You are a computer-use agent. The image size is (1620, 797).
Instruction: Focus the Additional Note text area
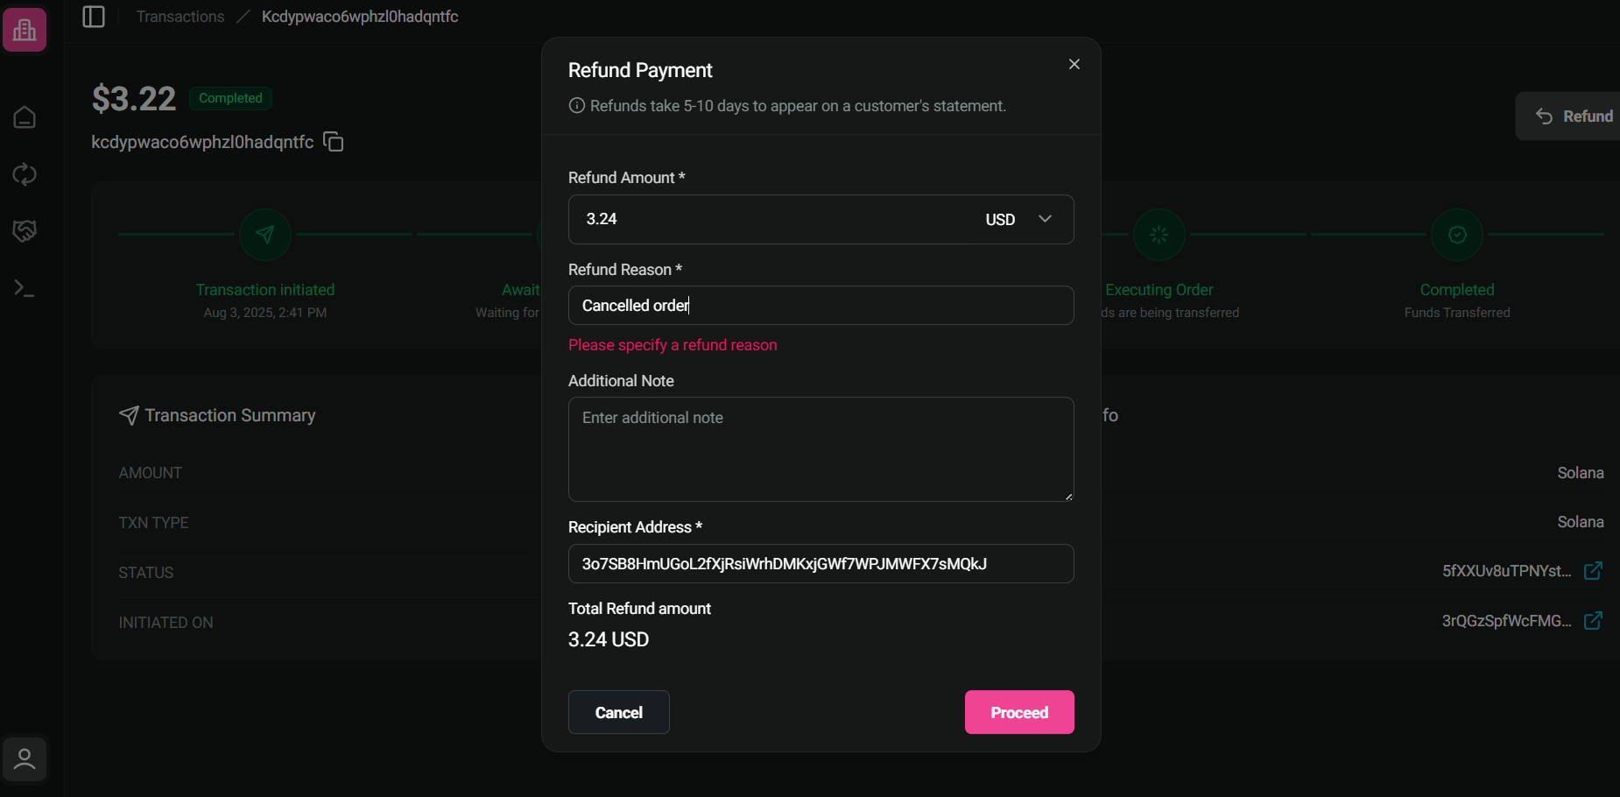coord(821,449)
